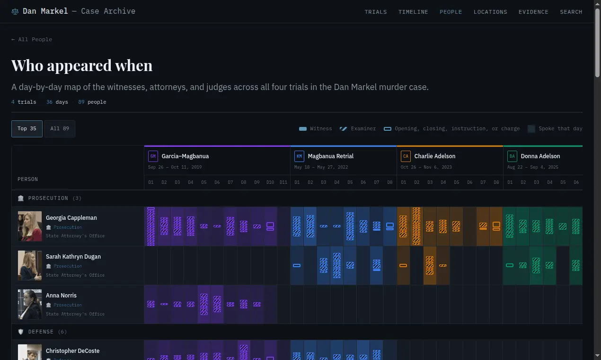Click the 'Opening, closing, instruction, or charge' legend
The height and width of the screenshot is (360, 601).
451,129
